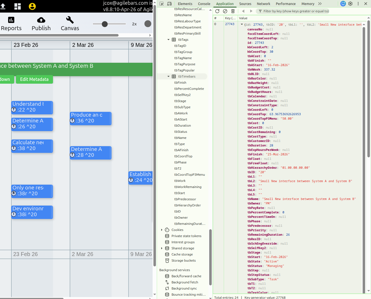
Task: Select key 27743 cell
Action: 230,24
